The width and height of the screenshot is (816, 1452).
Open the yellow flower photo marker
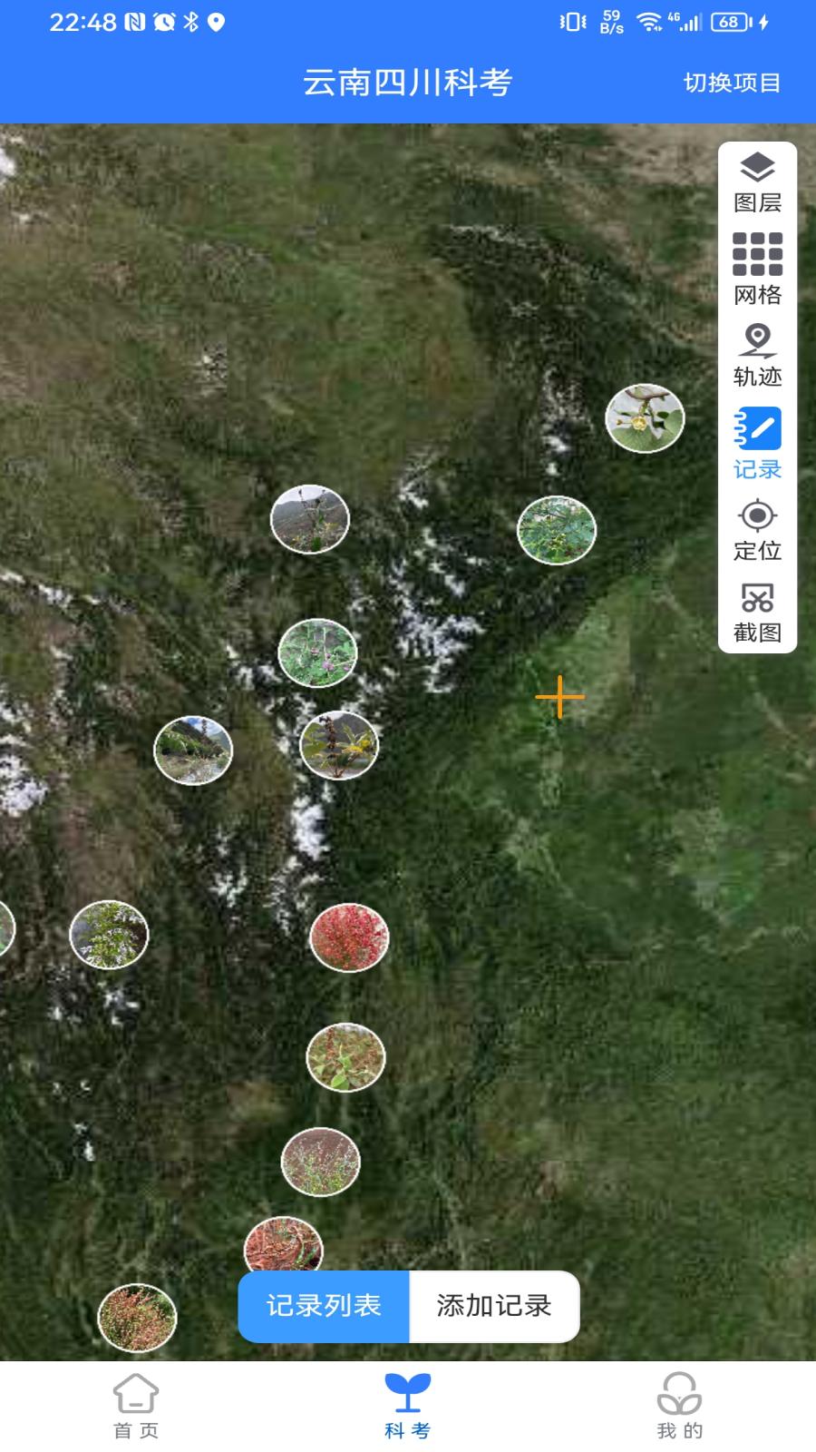(645, 418)
